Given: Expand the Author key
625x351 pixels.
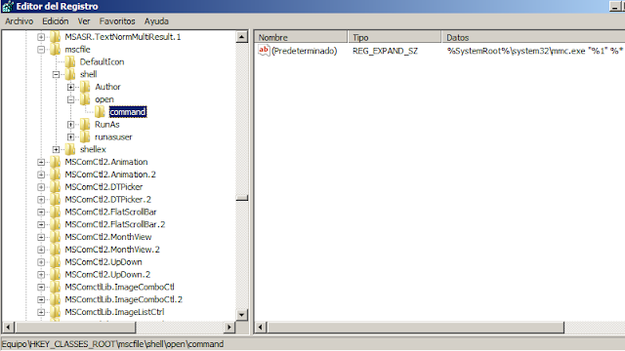Looking at the screenshot, I should pyautogui.click(x=71, y=87).
